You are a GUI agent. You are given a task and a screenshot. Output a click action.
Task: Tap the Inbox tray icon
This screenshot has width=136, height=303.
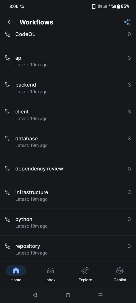(x=50, y=270)
